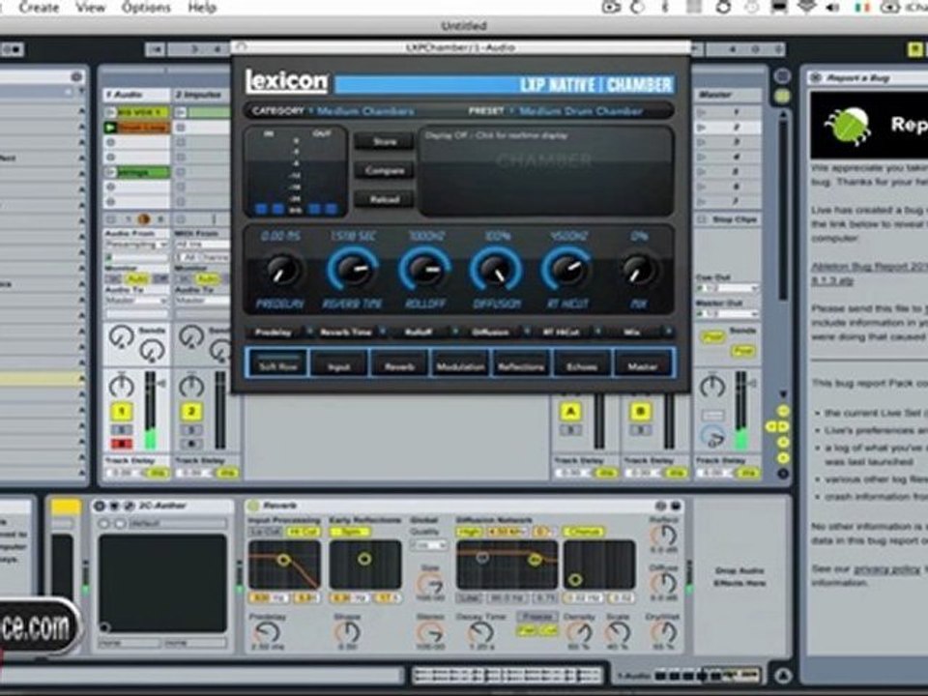The image size is (928, 696).
Task: Open the Options menu
Action: point(146,8)
